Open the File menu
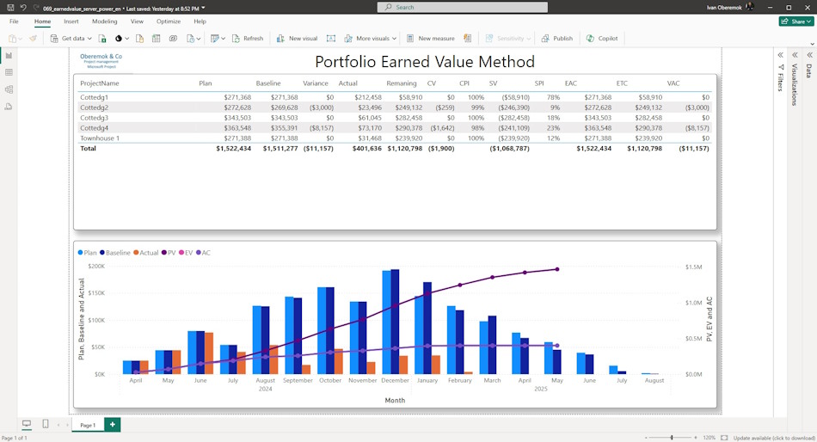This screenshot has height=442, width=817. coord(14,21)
